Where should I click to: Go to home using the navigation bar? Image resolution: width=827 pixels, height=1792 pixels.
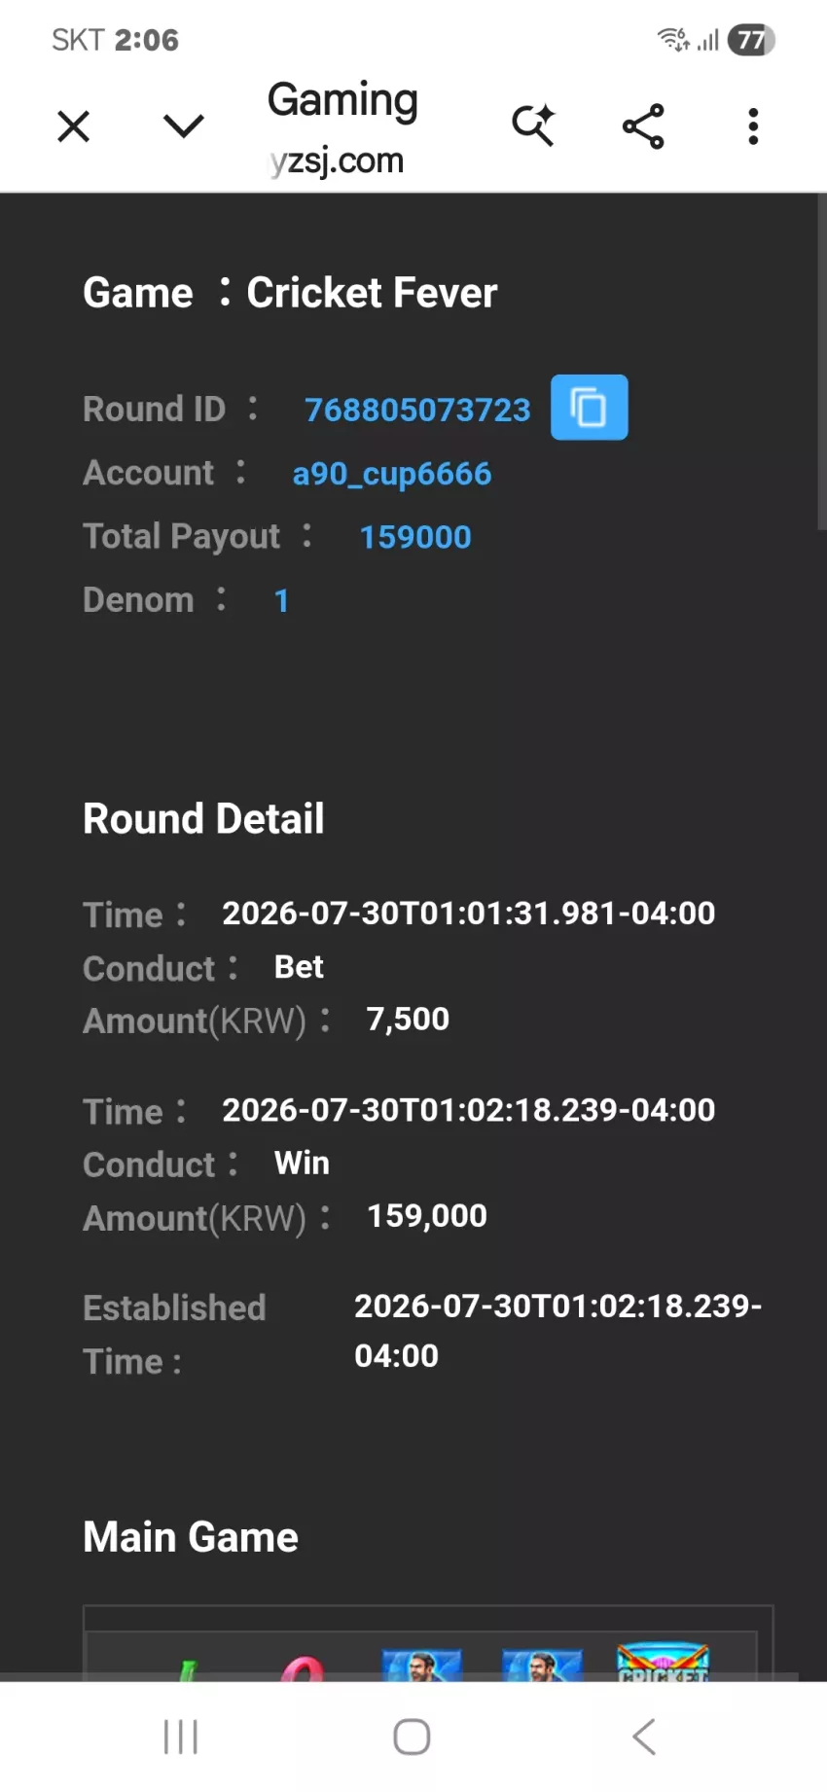tap(412, 1737)
